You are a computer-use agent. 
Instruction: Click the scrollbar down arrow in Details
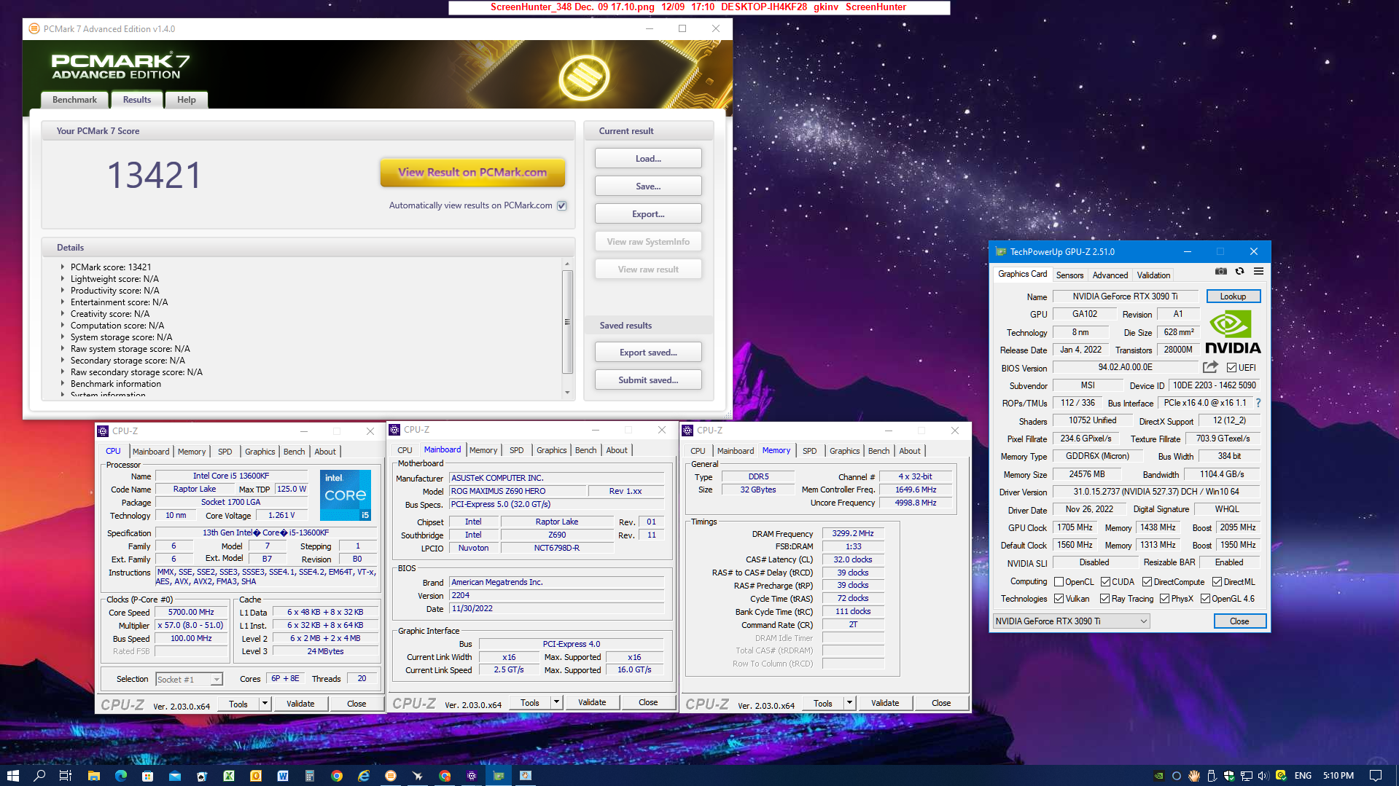point(567,393)
